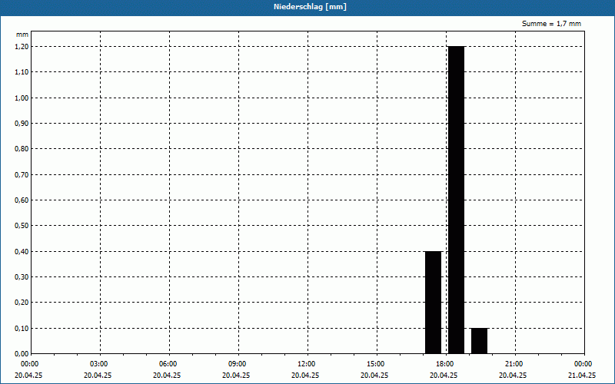
Task: Click the mm unit label above y-axis
Action: pos(22,35)
